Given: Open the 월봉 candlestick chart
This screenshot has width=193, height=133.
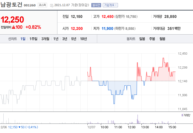Looking at the screenshot, I should pyautogui.click(x=162, y=39).
